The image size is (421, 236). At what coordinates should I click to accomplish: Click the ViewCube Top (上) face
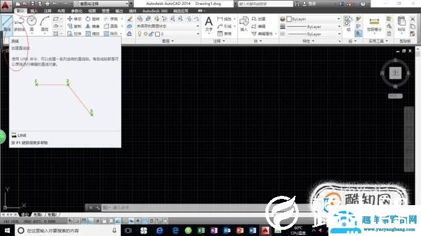coord(395,72)
